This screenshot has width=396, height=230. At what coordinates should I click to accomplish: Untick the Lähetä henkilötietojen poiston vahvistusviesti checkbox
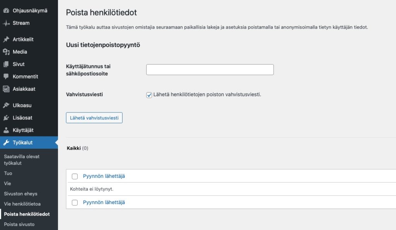coord(149,95)
